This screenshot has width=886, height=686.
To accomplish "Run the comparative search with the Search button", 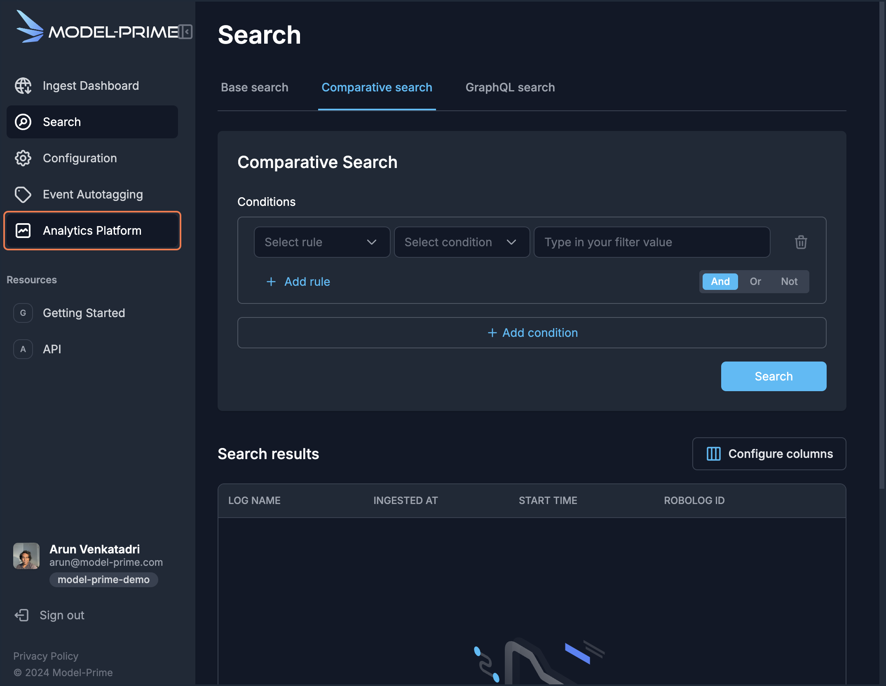I will (x=773, y=376).
